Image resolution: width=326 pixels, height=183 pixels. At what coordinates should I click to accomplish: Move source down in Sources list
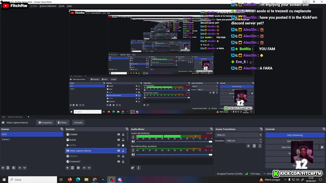click(x=89, y=168)
